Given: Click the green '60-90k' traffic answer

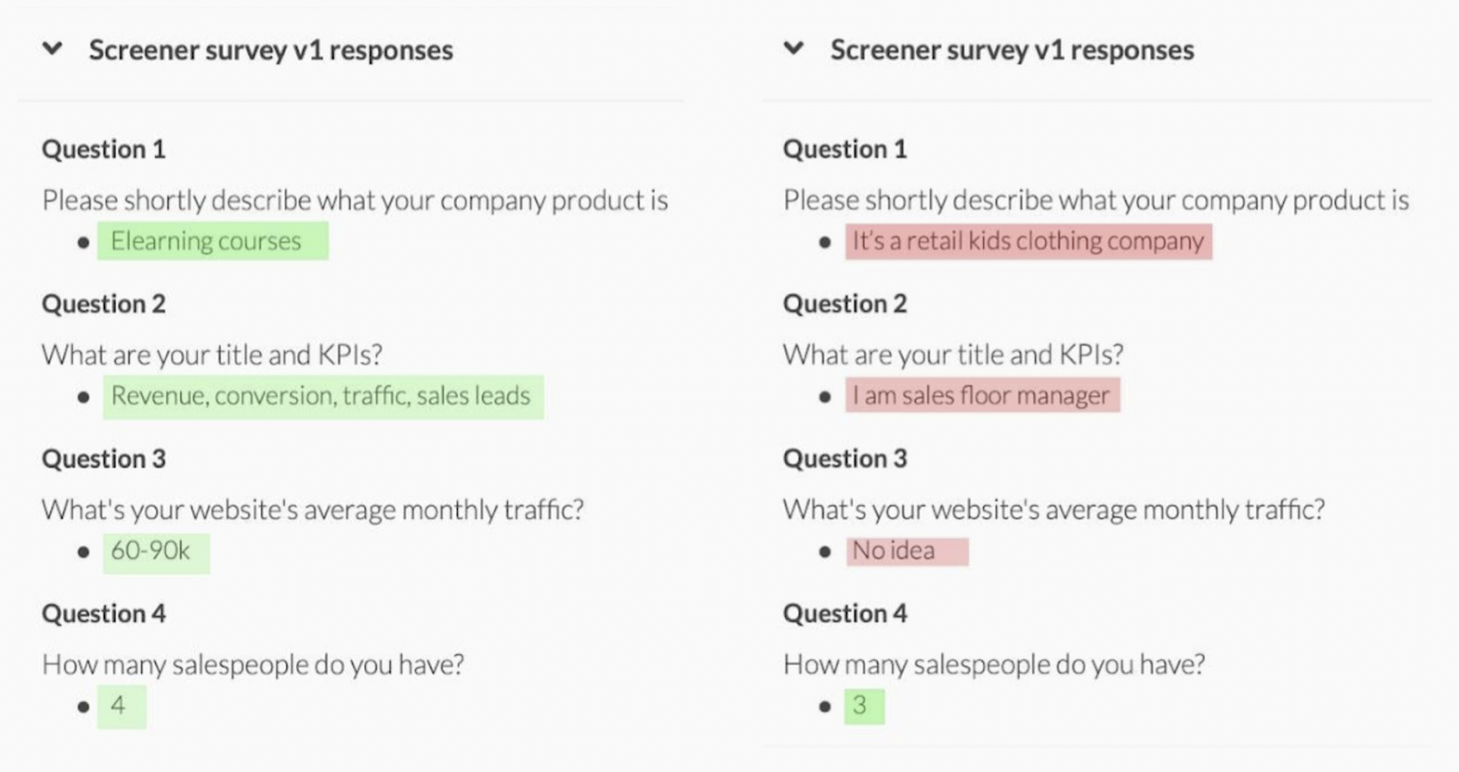Looking at the screenshot, I should click(x=156, y=551).
